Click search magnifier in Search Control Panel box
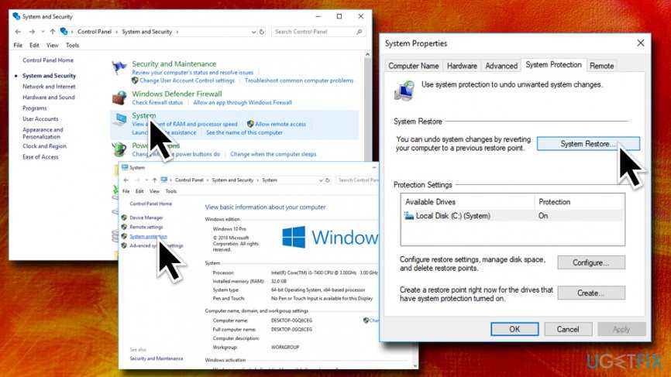This screenshot has width=671, height=377. [x=359, y=32]
